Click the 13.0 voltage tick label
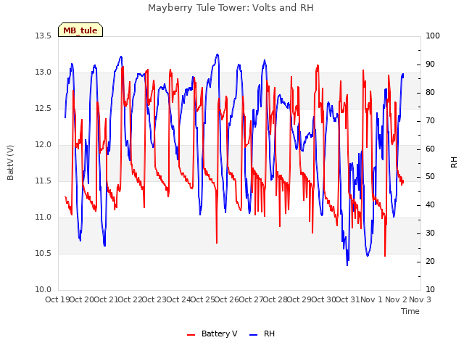Screen dimensions: 464x348 (43, 72)
